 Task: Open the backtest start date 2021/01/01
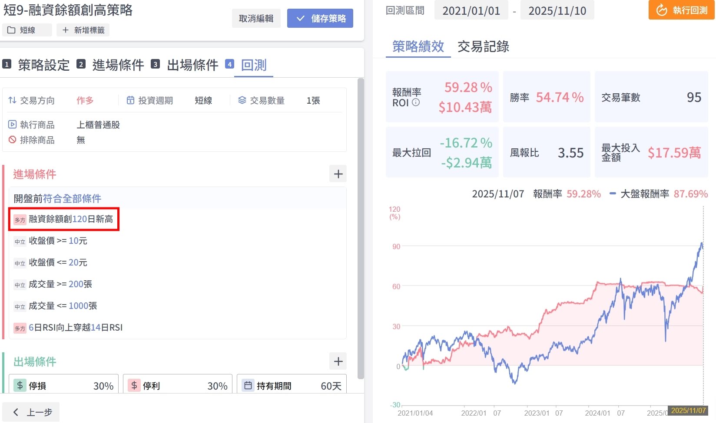click(471, 11)
